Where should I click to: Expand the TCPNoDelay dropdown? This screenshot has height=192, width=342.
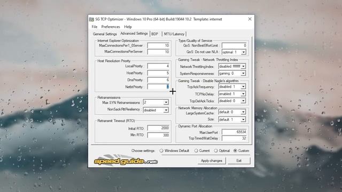[x=243, y=94]
